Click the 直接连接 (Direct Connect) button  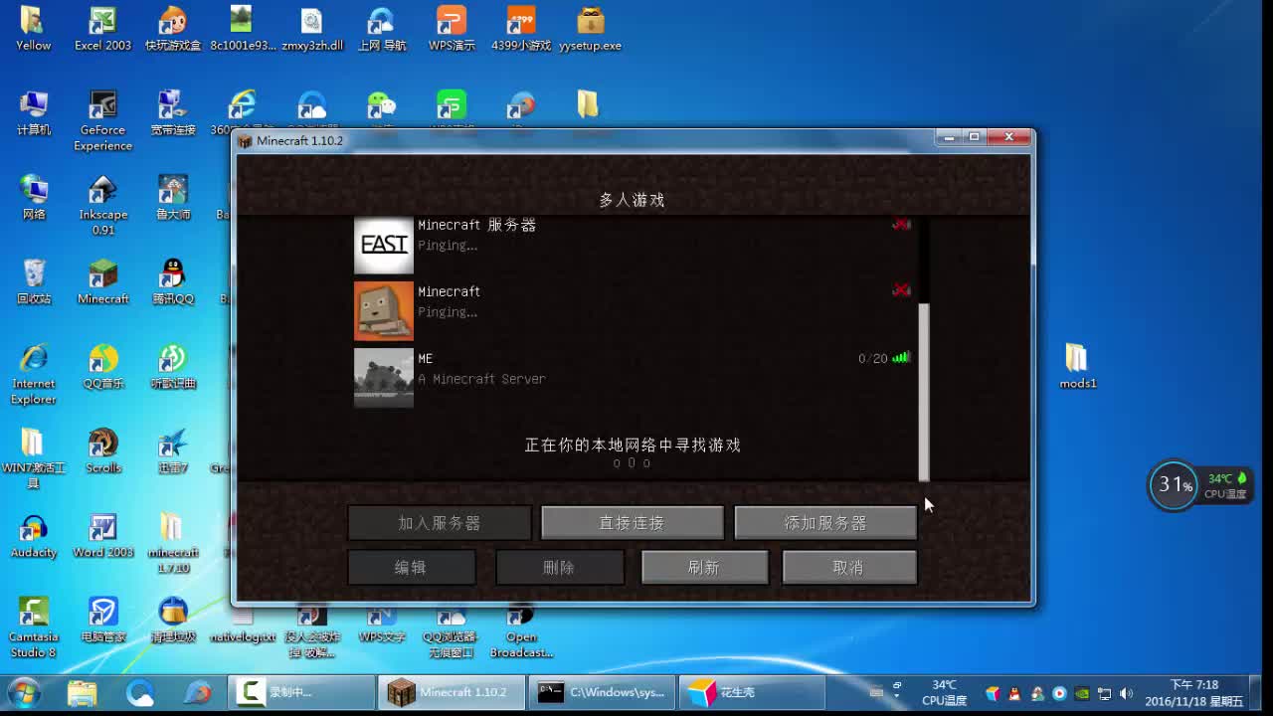click(633, 523)
